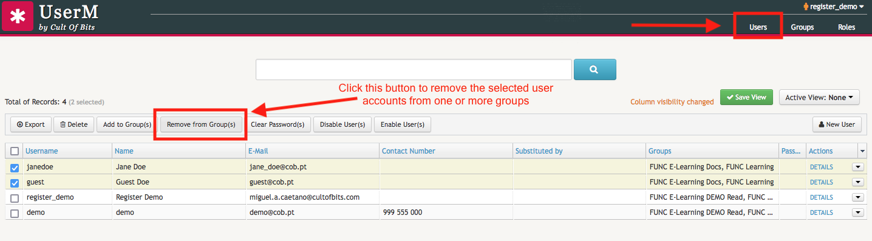Sort by the Substituted by column header
This screenshot has width=872, height=241.
point(539,151)
